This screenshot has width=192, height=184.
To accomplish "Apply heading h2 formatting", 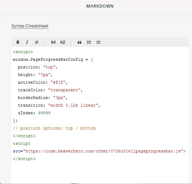I will [63, 42].
